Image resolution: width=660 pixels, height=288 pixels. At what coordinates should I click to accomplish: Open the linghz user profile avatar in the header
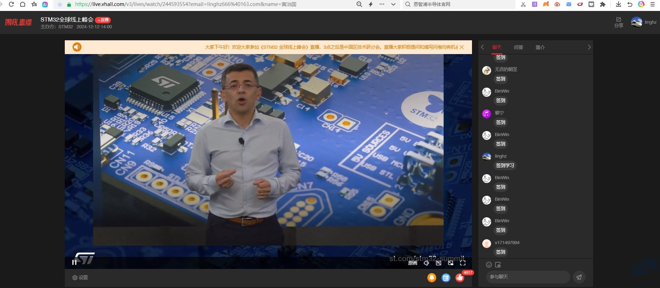click(x=636, y=22)
